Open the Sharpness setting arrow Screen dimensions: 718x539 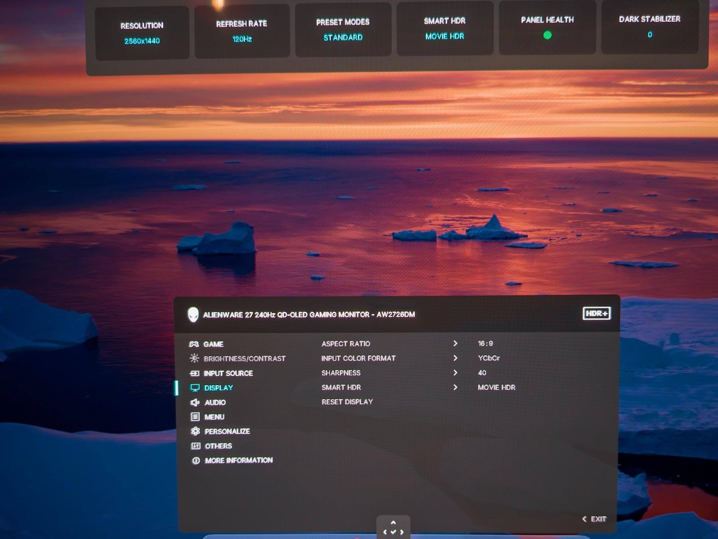(455, 373)
